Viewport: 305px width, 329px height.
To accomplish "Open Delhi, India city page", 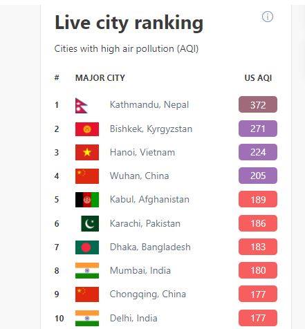I will tap(133, 318).
